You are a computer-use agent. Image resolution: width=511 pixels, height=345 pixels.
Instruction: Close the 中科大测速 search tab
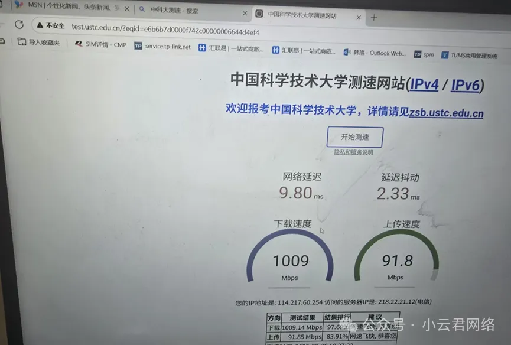(x=245, y=12)
